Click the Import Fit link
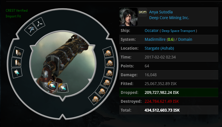The height and width of the screenshot is (127, 222). [x=13, y=16]
